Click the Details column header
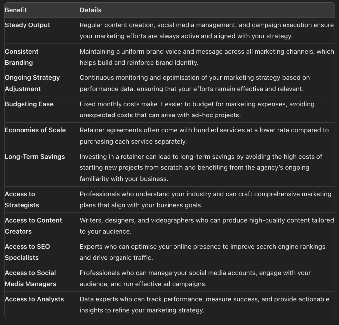Viewport: 339px width, 325px height. pos(90,10)
